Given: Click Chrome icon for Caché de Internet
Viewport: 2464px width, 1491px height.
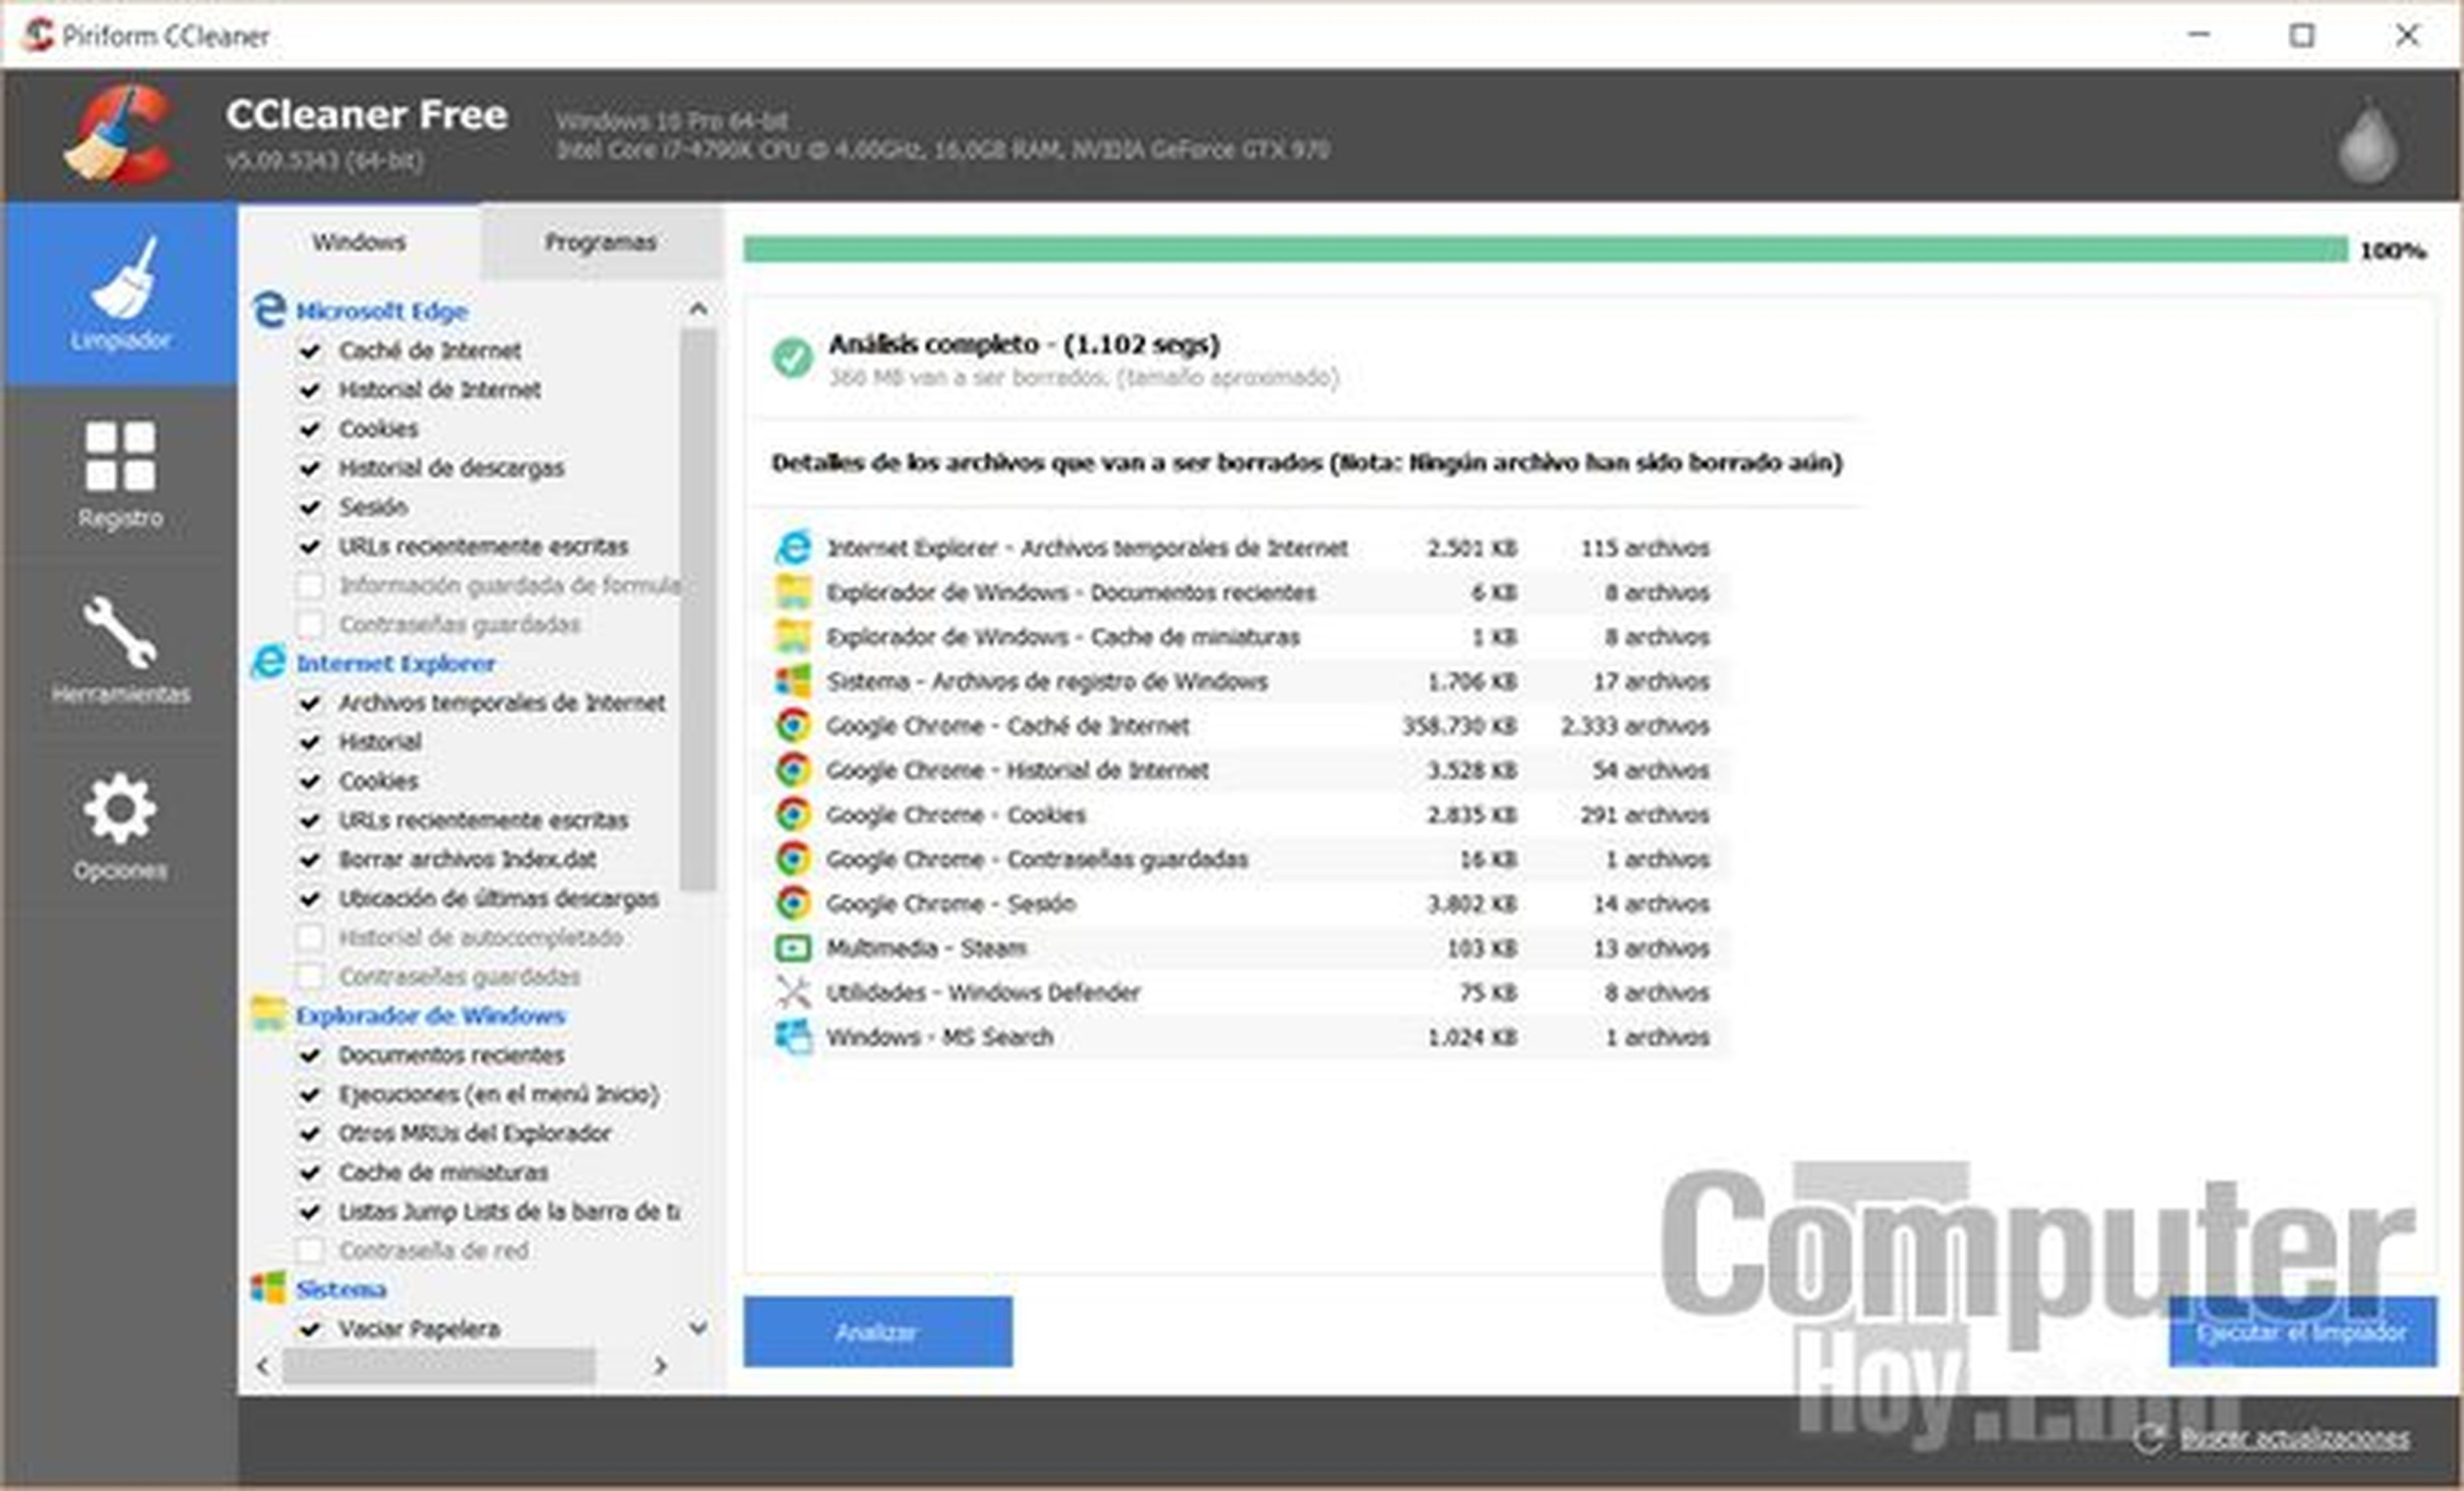Looking at the screenshot, I should click(793, 725).
